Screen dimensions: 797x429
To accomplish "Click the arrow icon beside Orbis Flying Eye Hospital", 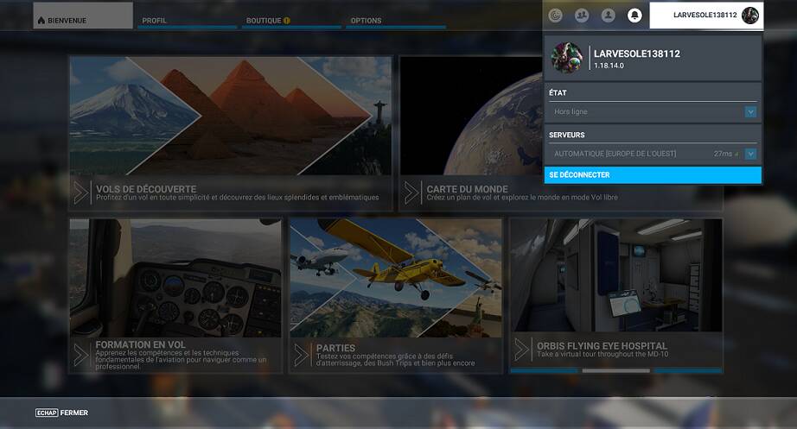I will (x=521, y=350).
